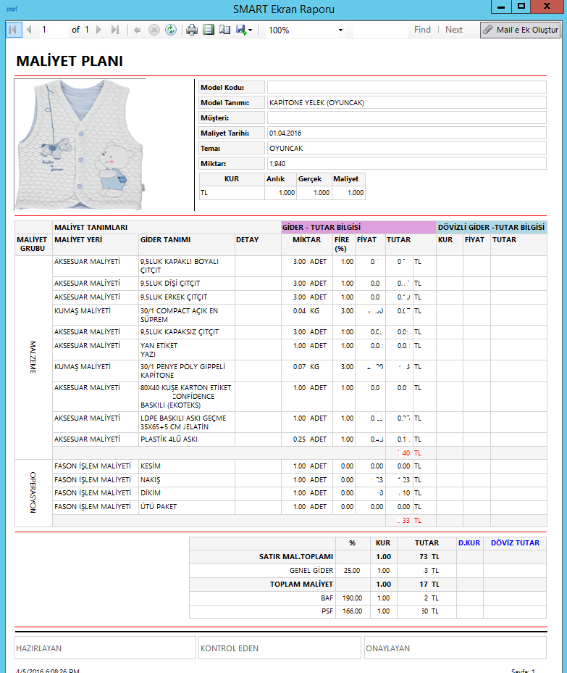Image resolution: width=567 pixels, height=673 pixels.
Task: Click the Find link in toolbar
Action: 422,30
